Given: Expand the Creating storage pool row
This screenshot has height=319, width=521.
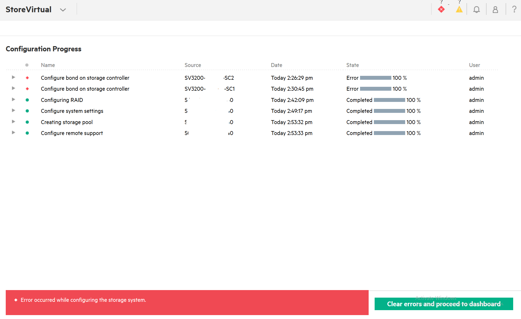Looking at the screenshot, I should pyautogui.click(x=13, y=122).
